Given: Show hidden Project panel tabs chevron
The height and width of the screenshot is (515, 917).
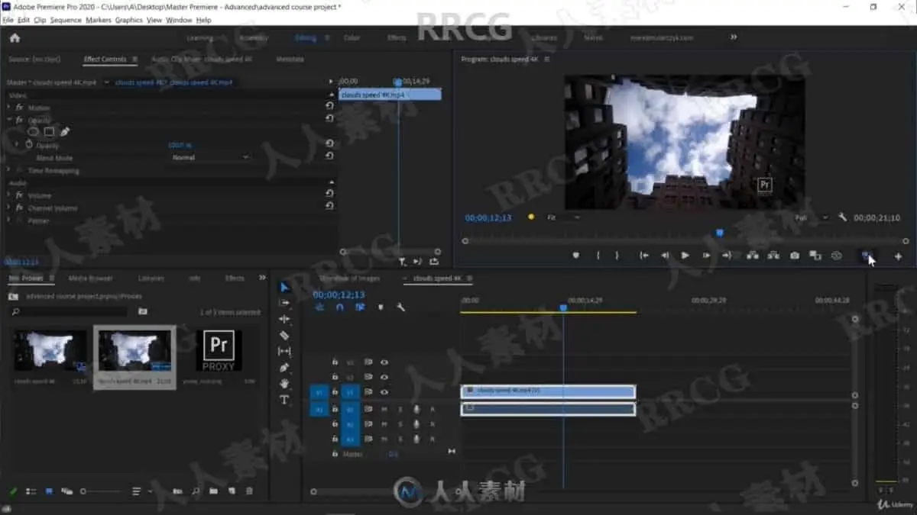Looking at the screenshot, I should (x=262, y=278).
